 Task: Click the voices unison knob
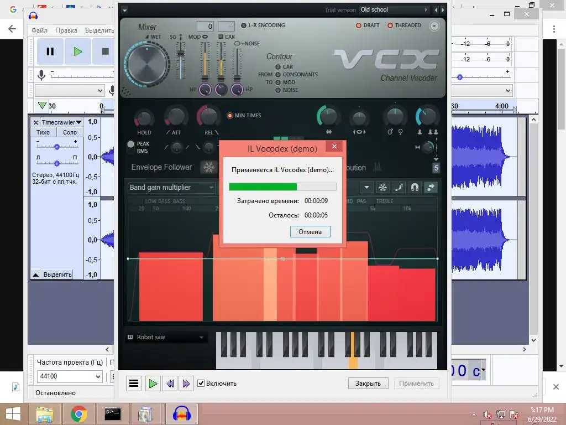(x=427, y=117)
